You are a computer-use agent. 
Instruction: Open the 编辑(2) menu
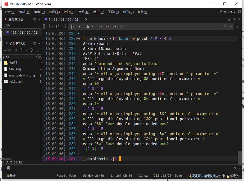[x=25, y=12]
